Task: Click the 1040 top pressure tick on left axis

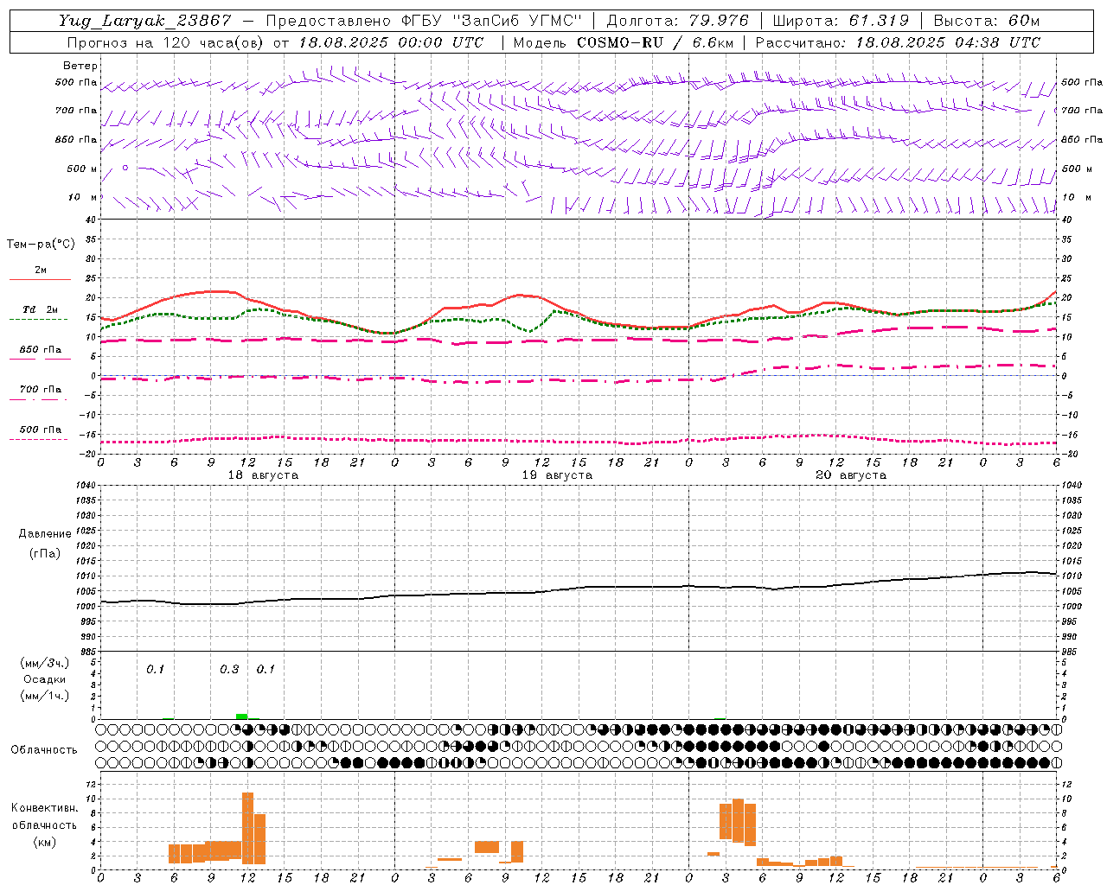Action: [85, 486]
